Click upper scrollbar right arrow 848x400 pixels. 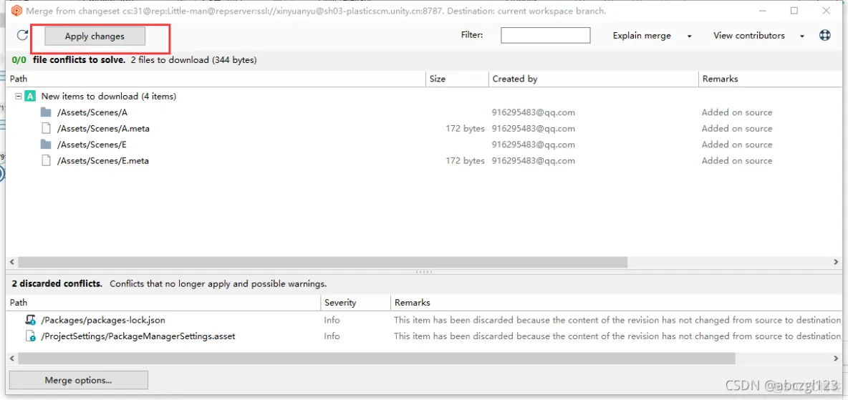836,262
